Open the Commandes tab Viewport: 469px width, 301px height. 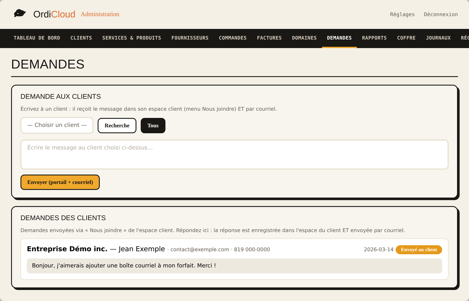tap(233, 38)
